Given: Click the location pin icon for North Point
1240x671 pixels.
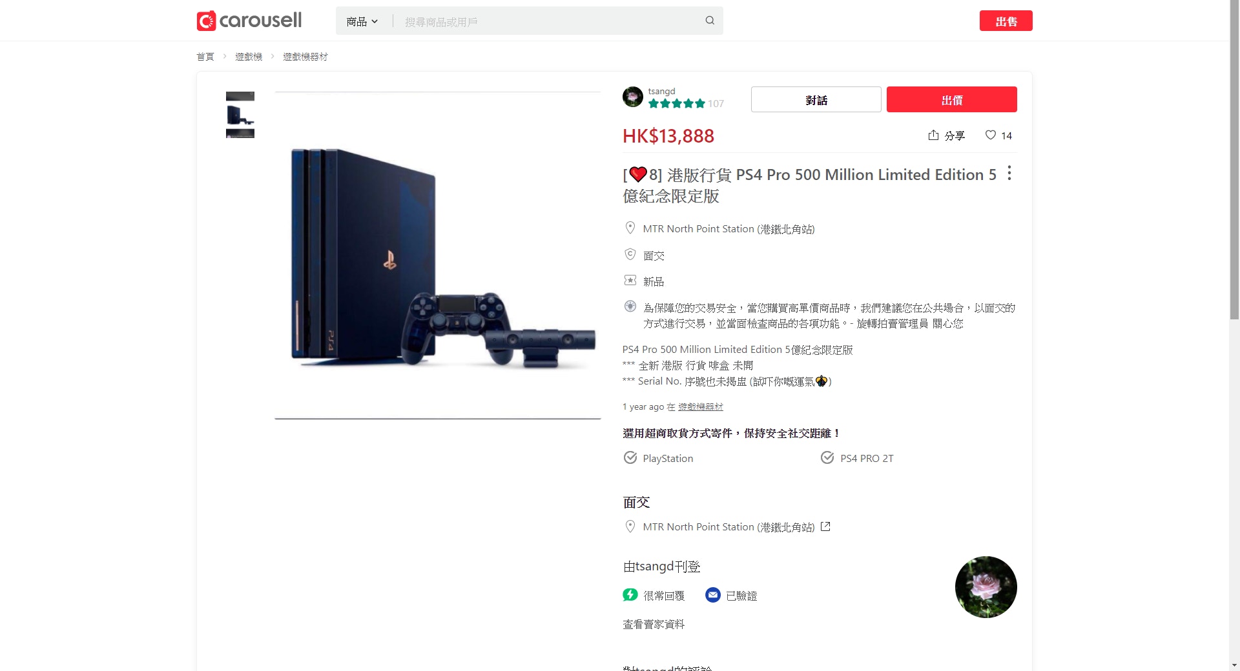Looking at the screenshot, I should (x=630, y=228).
